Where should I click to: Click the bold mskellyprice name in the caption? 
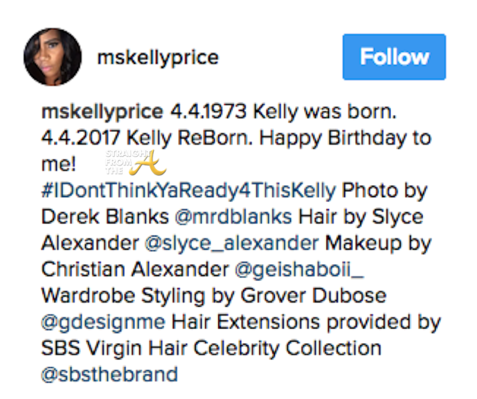(x=102, y=112)
